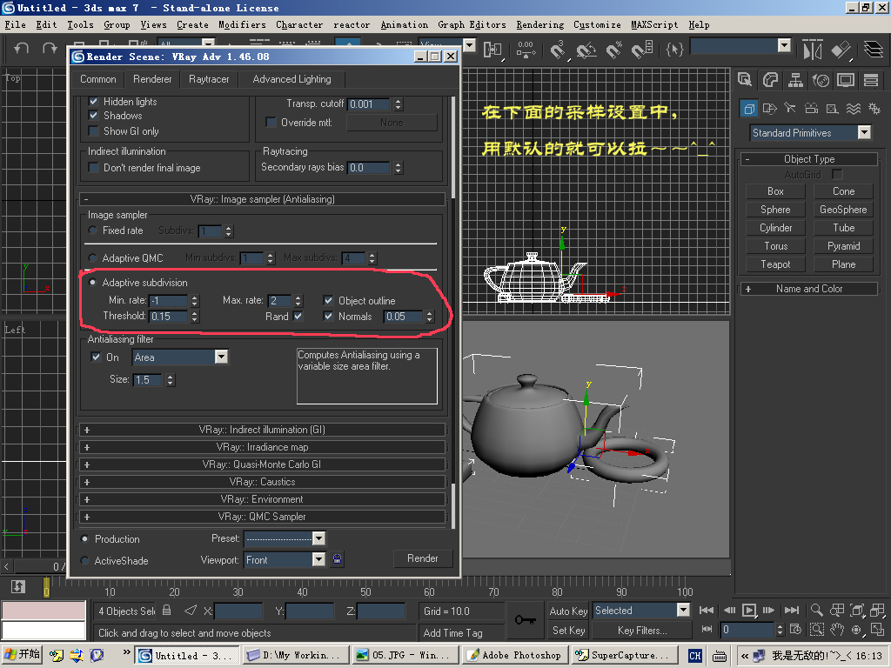The width and height of the screenshot is (891, 668).
Task: Select the Lights create category icon
Action: [x=790, y=109]
